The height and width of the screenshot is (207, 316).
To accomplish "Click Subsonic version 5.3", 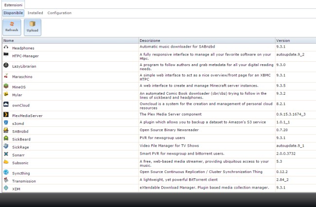I will coord(279,161).
